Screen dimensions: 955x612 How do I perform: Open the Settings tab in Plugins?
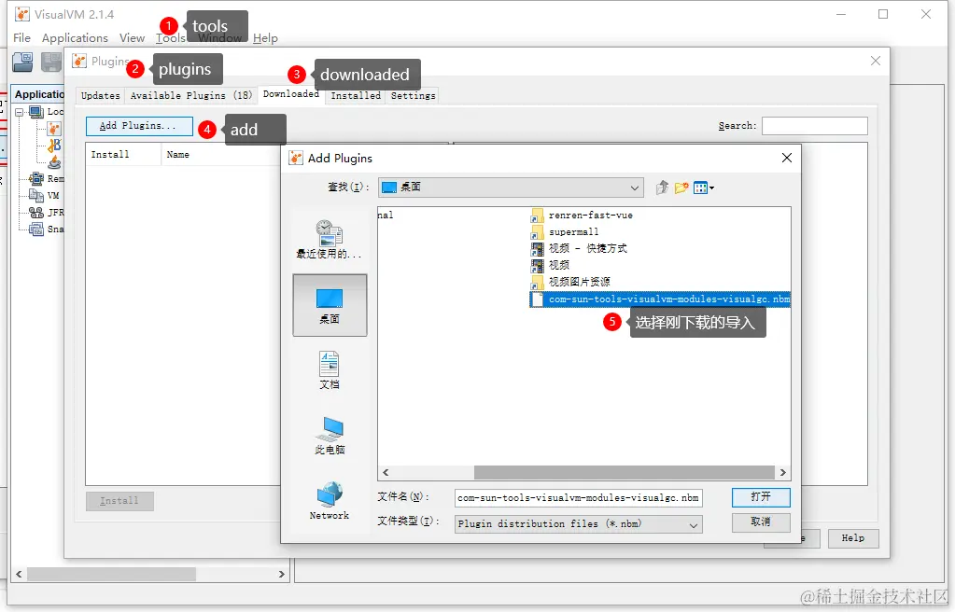(x=413, y=95)
